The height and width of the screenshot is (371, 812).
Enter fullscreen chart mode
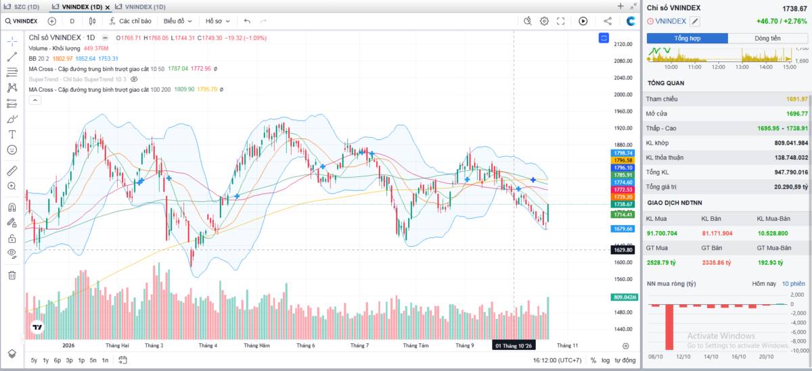(x=560, y=21)
